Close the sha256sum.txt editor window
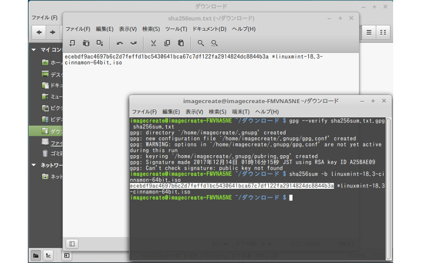 tap(351, 18)
